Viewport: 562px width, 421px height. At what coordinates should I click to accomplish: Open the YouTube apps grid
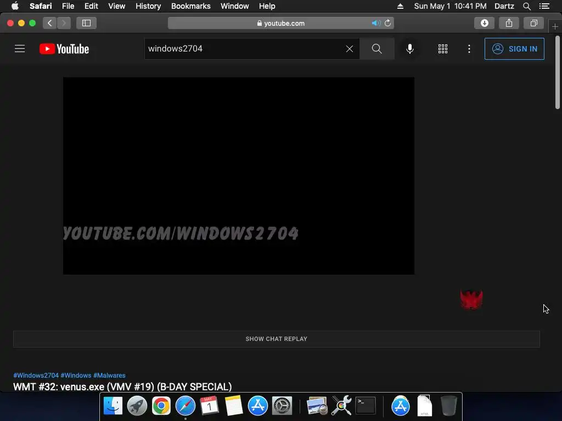pos(443,49)
